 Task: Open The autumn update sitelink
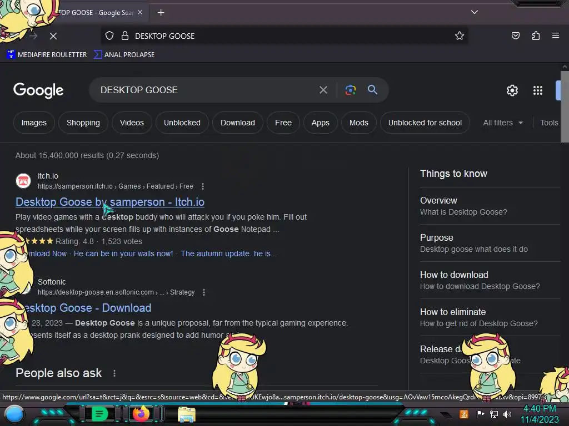(228, 253)
